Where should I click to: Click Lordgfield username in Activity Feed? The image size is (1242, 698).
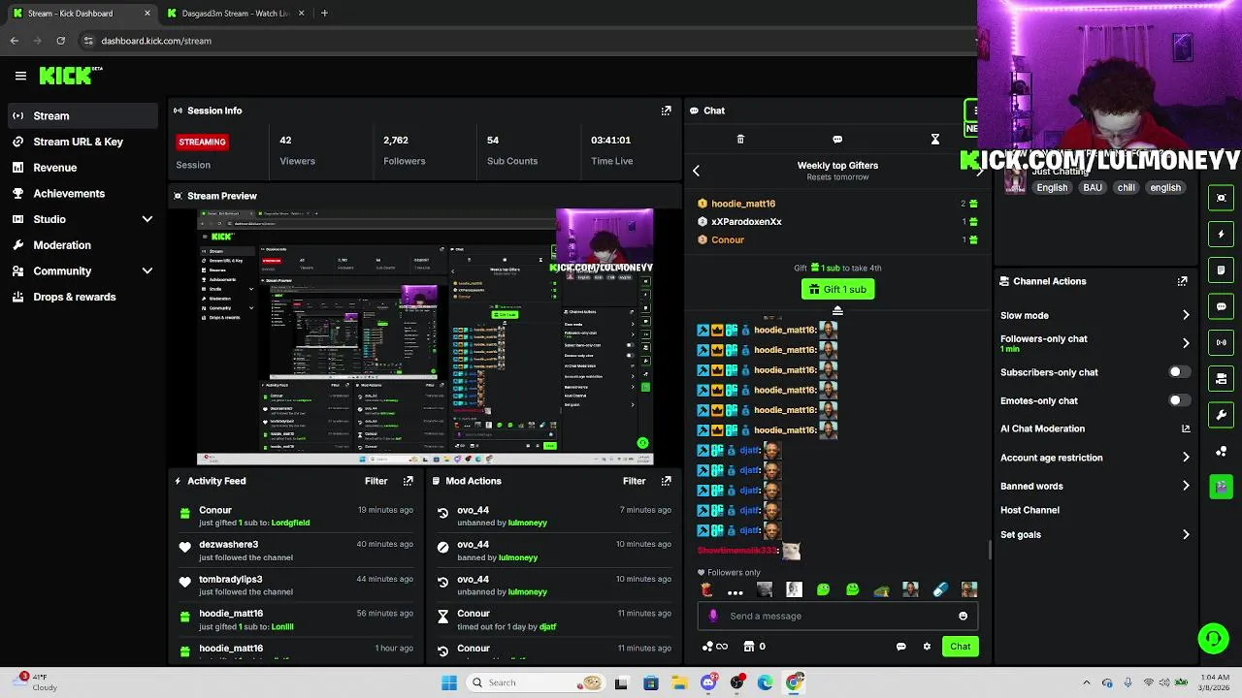pyautogui.click(x=290, y=523)
